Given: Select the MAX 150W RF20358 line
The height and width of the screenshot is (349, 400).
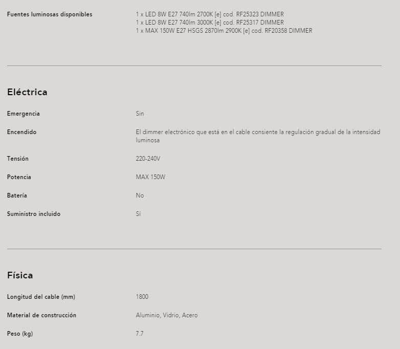Looking at the screenshot, I should (x=224, y=31).
